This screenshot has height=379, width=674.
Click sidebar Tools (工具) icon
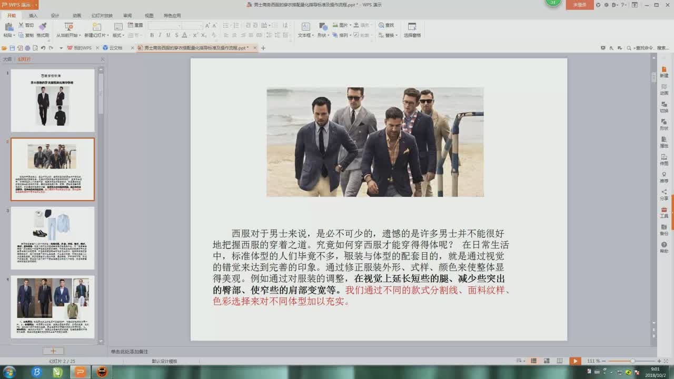click(664, 212)
